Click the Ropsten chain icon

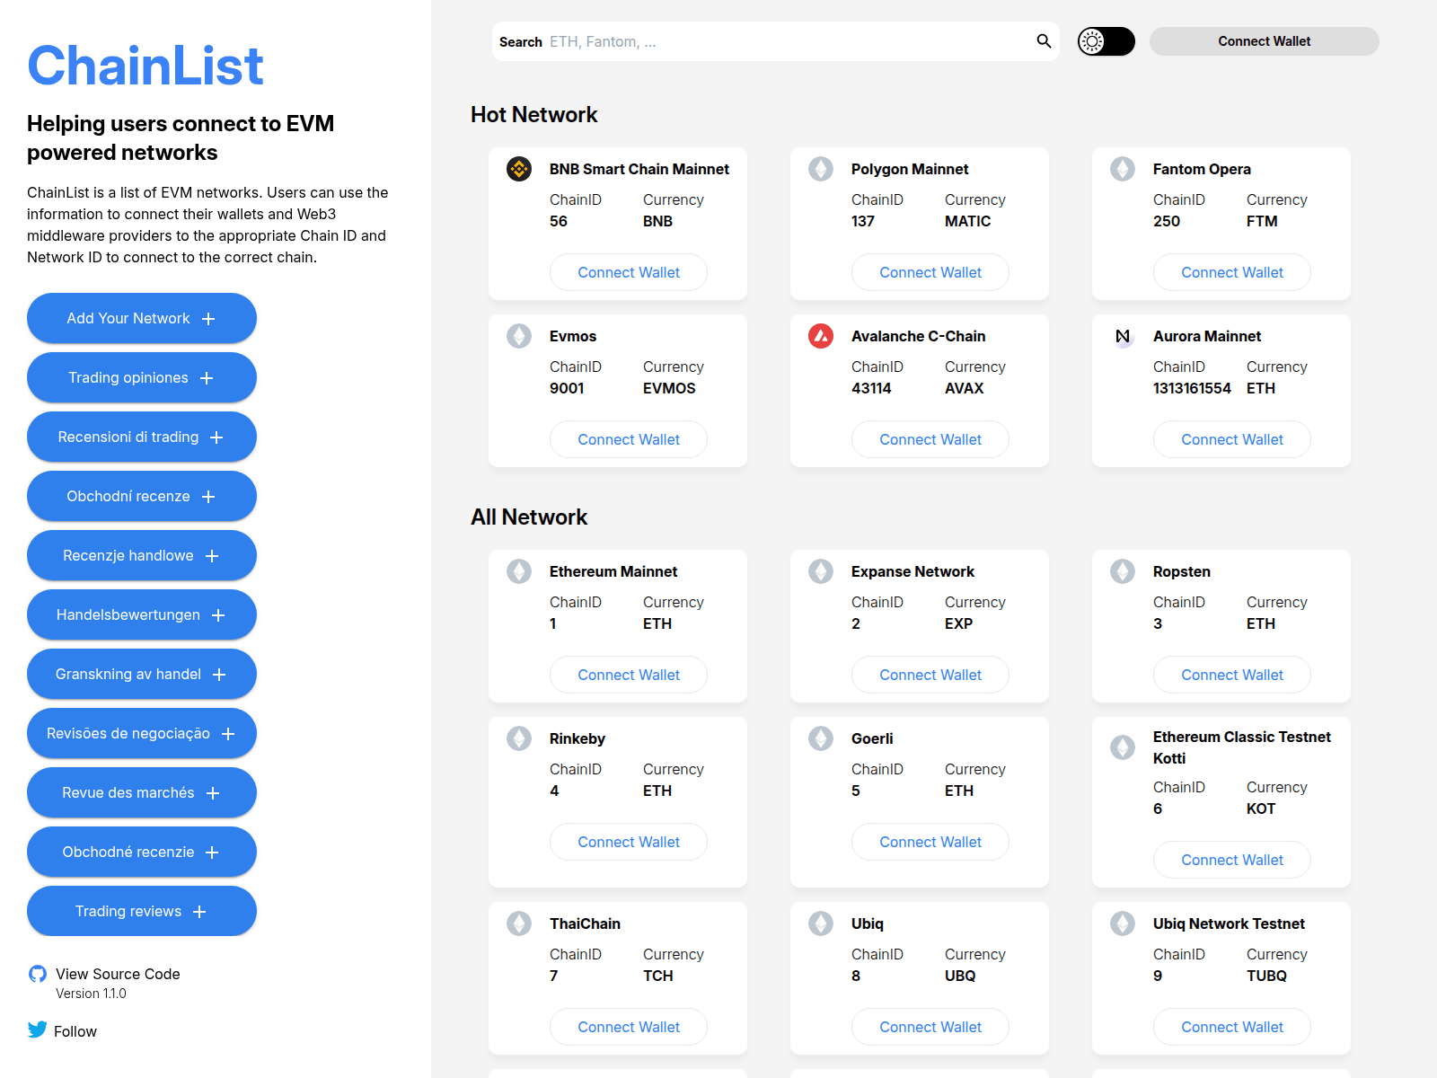tap(1123, 571)
